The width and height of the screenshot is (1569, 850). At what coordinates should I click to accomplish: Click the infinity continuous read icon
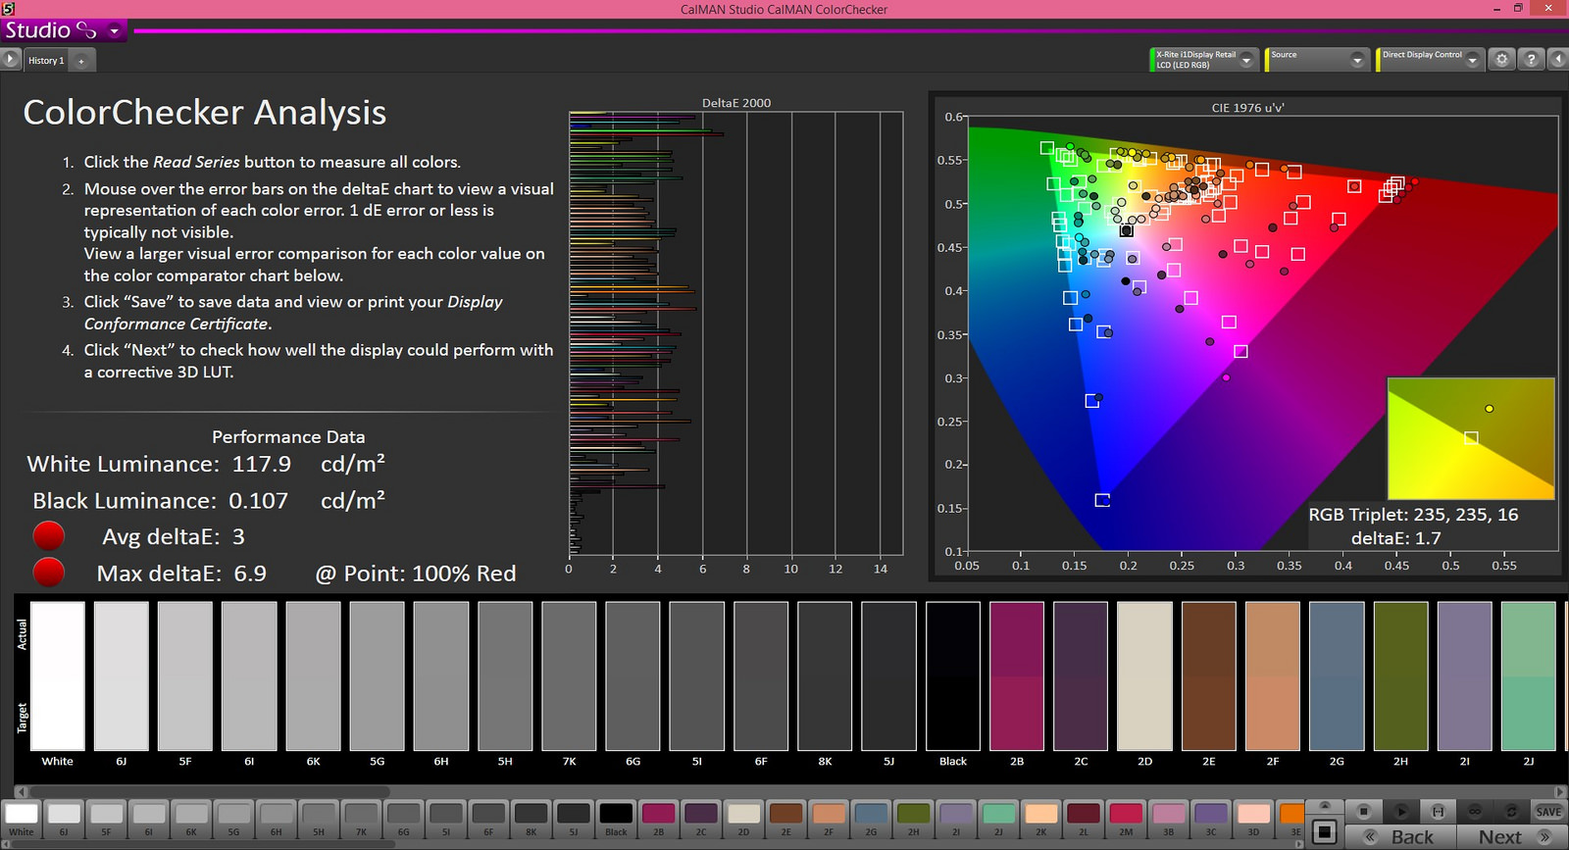click(1475, 811)
